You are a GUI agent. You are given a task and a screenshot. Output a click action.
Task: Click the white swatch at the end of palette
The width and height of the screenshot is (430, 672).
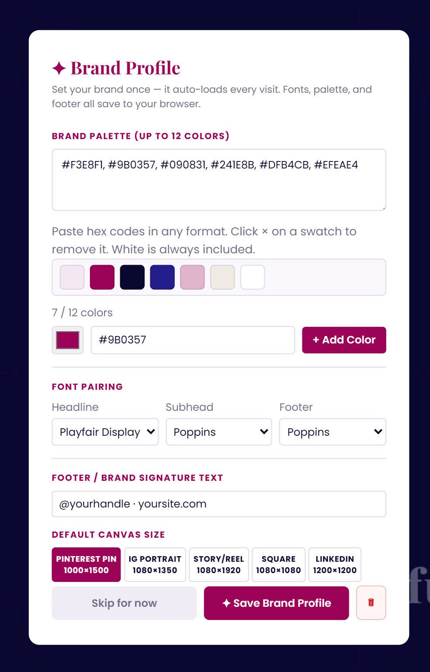tap(253, 277)
